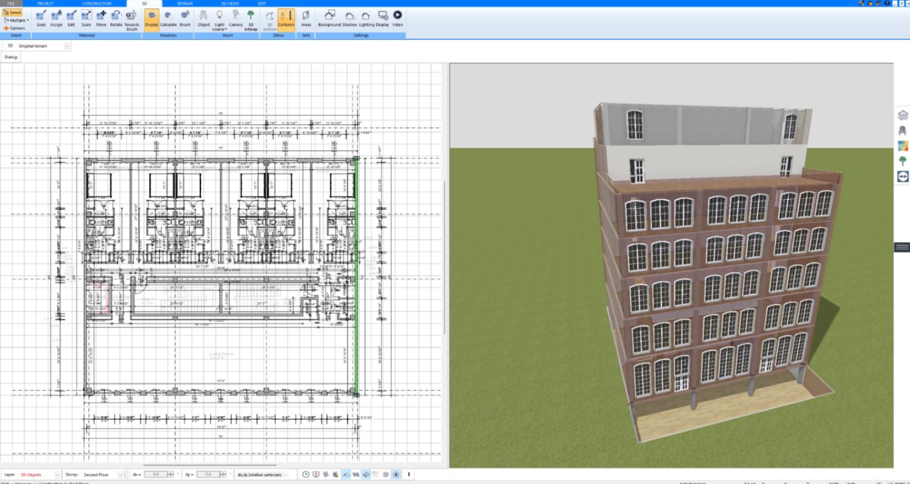Open the Video settings button

pos(397,18)
